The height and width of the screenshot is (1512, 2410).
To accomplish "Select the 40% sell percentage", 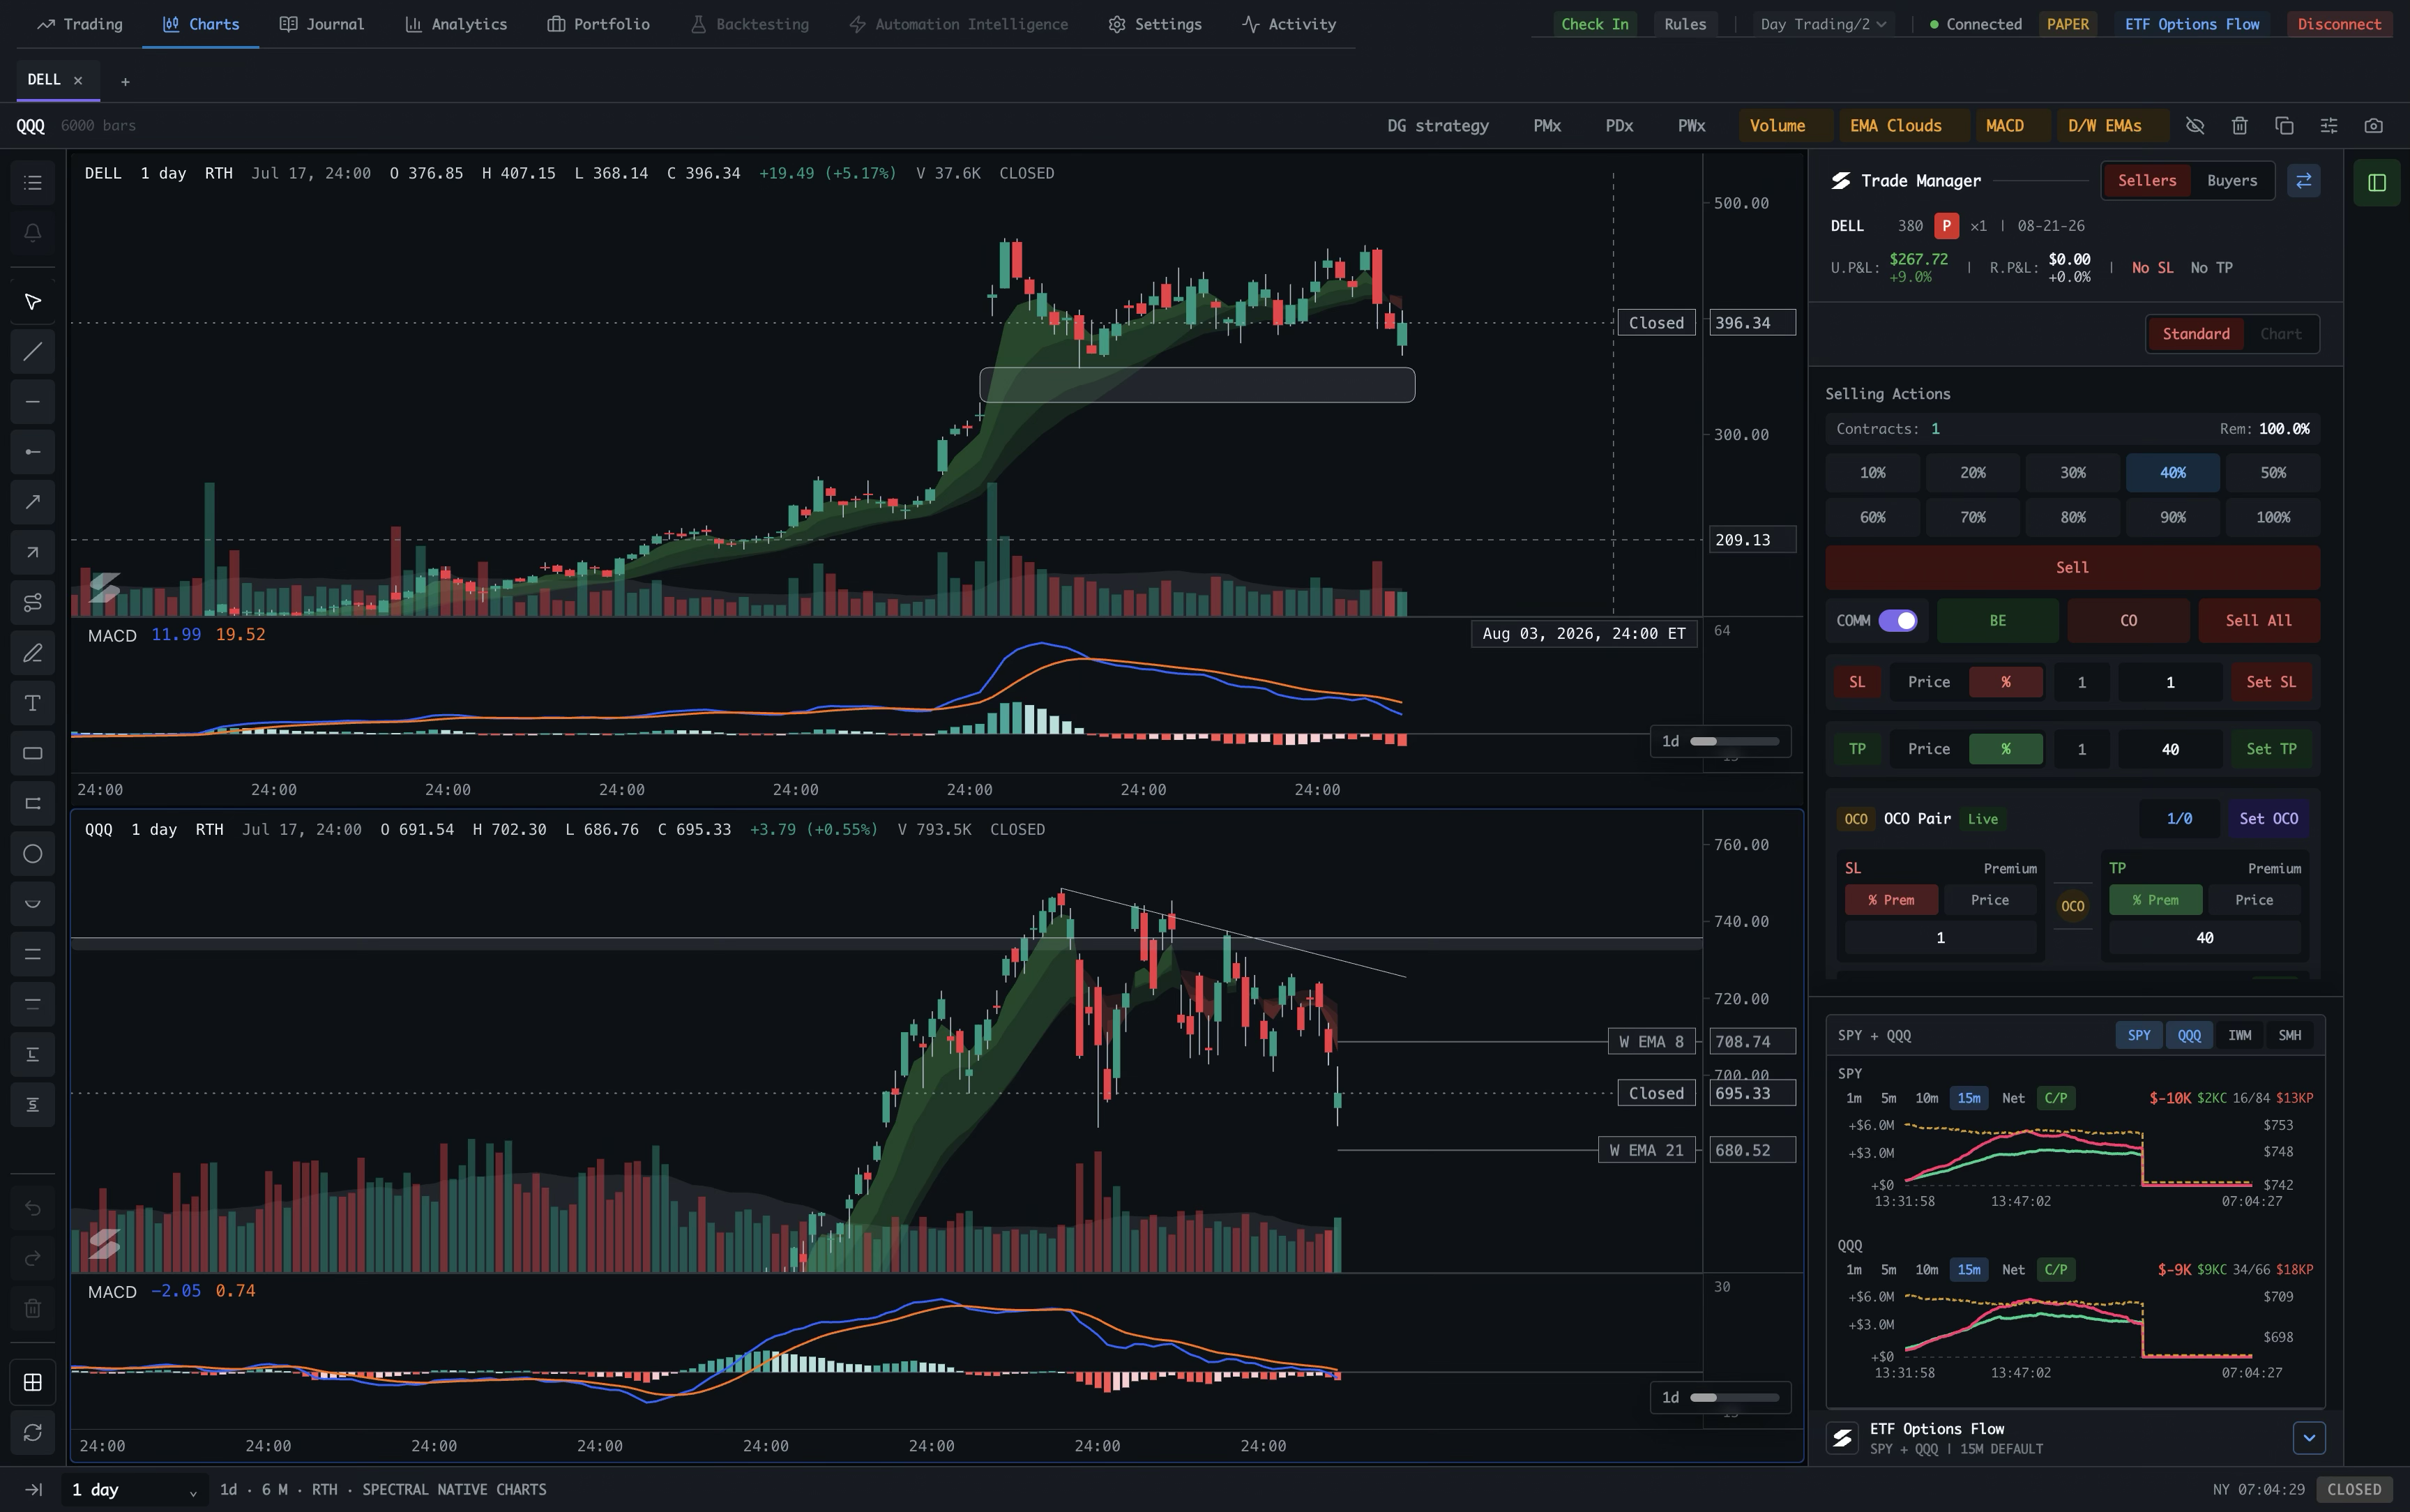I will pos(2172,473).
